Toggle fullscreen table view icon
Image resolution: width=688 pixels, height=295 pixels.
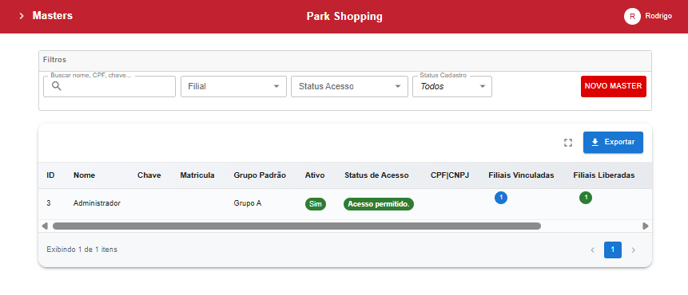[568, 142]
